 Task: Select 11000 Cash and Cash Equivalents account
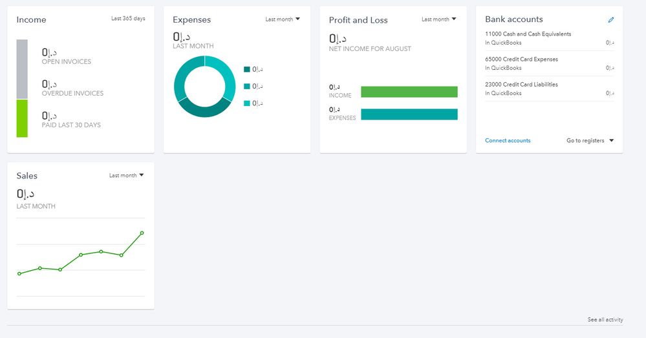pos(528,34)
